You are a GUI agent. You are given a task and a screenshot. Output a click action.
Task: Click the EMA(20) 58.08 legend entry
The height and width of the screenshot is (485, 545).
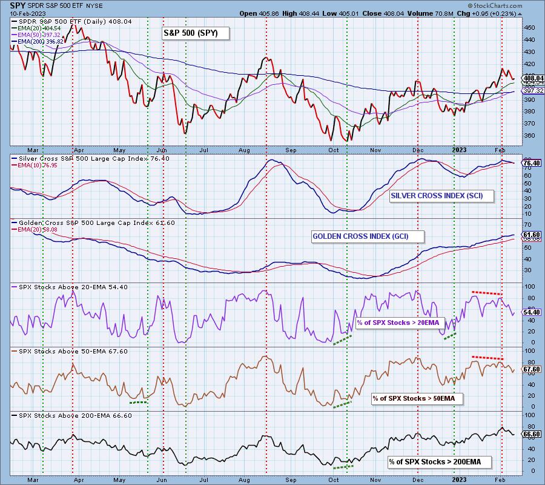(x=35, y=230)
